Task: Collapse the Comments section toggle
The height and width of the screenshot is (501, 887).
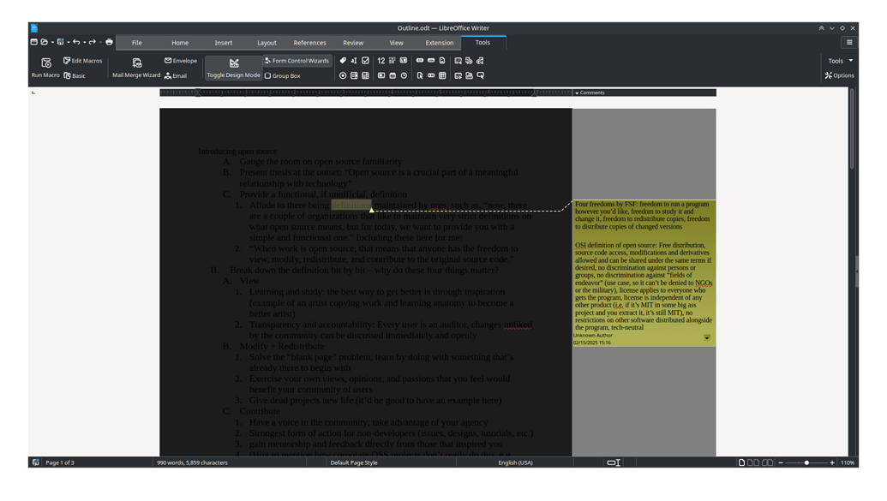Action: [x=577, y=92]
